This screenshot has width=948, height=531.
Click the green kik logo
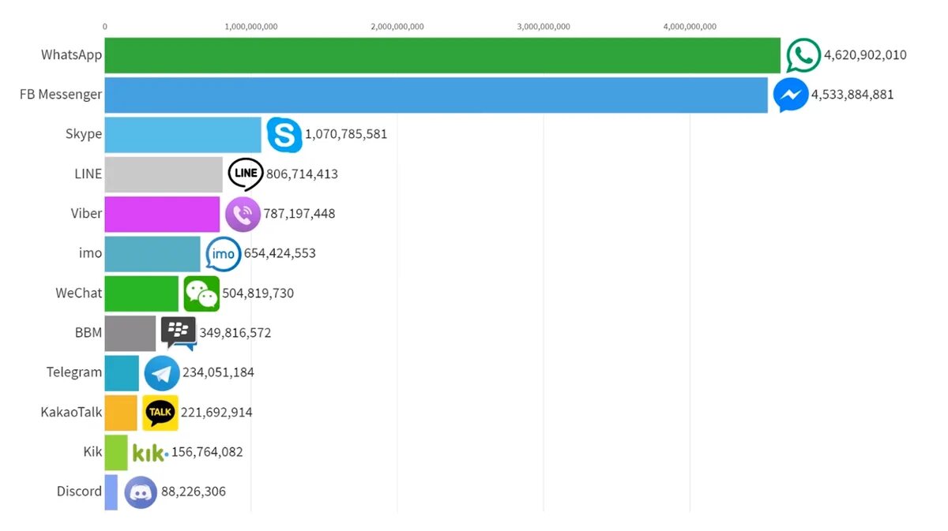(x=149, y=452)
